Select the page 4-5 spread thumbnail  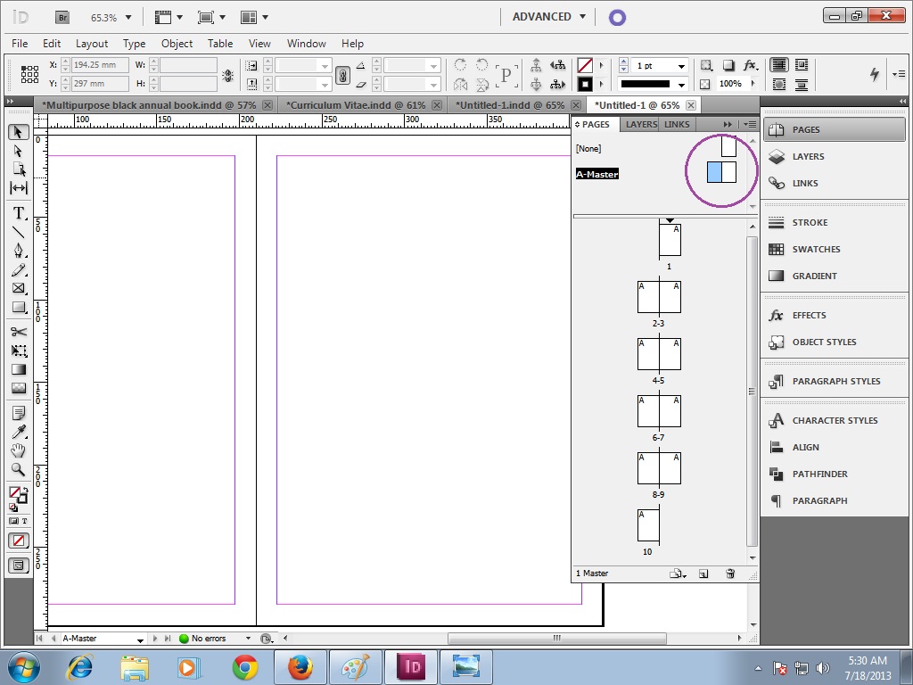659,354
